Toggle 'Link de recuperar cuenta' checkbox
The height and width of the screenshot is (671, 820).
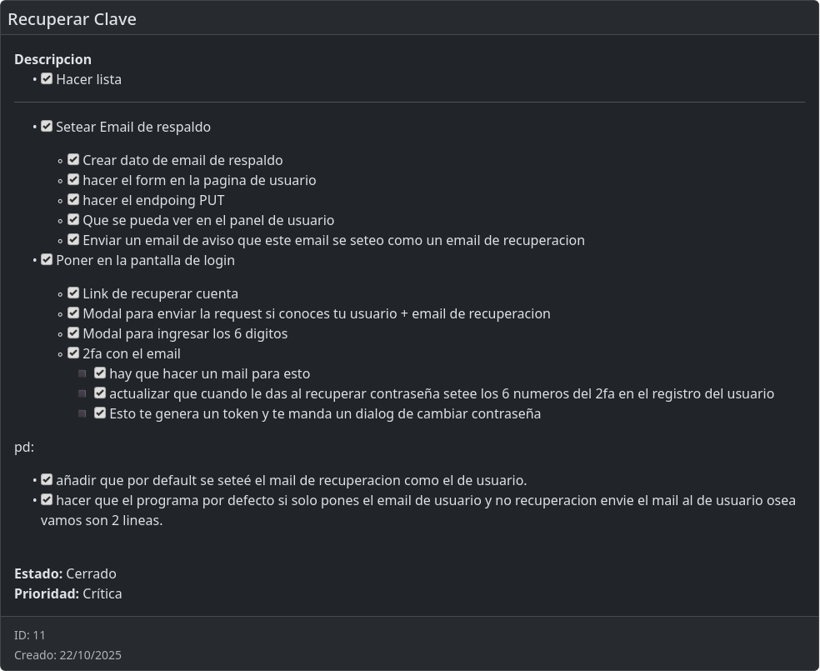point(73,293)
